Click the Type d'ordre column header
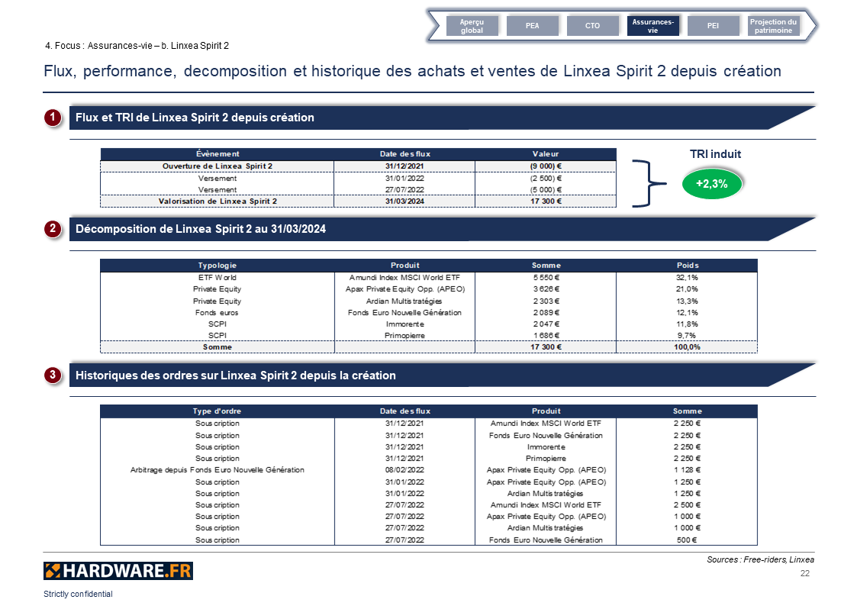This screenshot has height=606, width=857. click(217, 411)
